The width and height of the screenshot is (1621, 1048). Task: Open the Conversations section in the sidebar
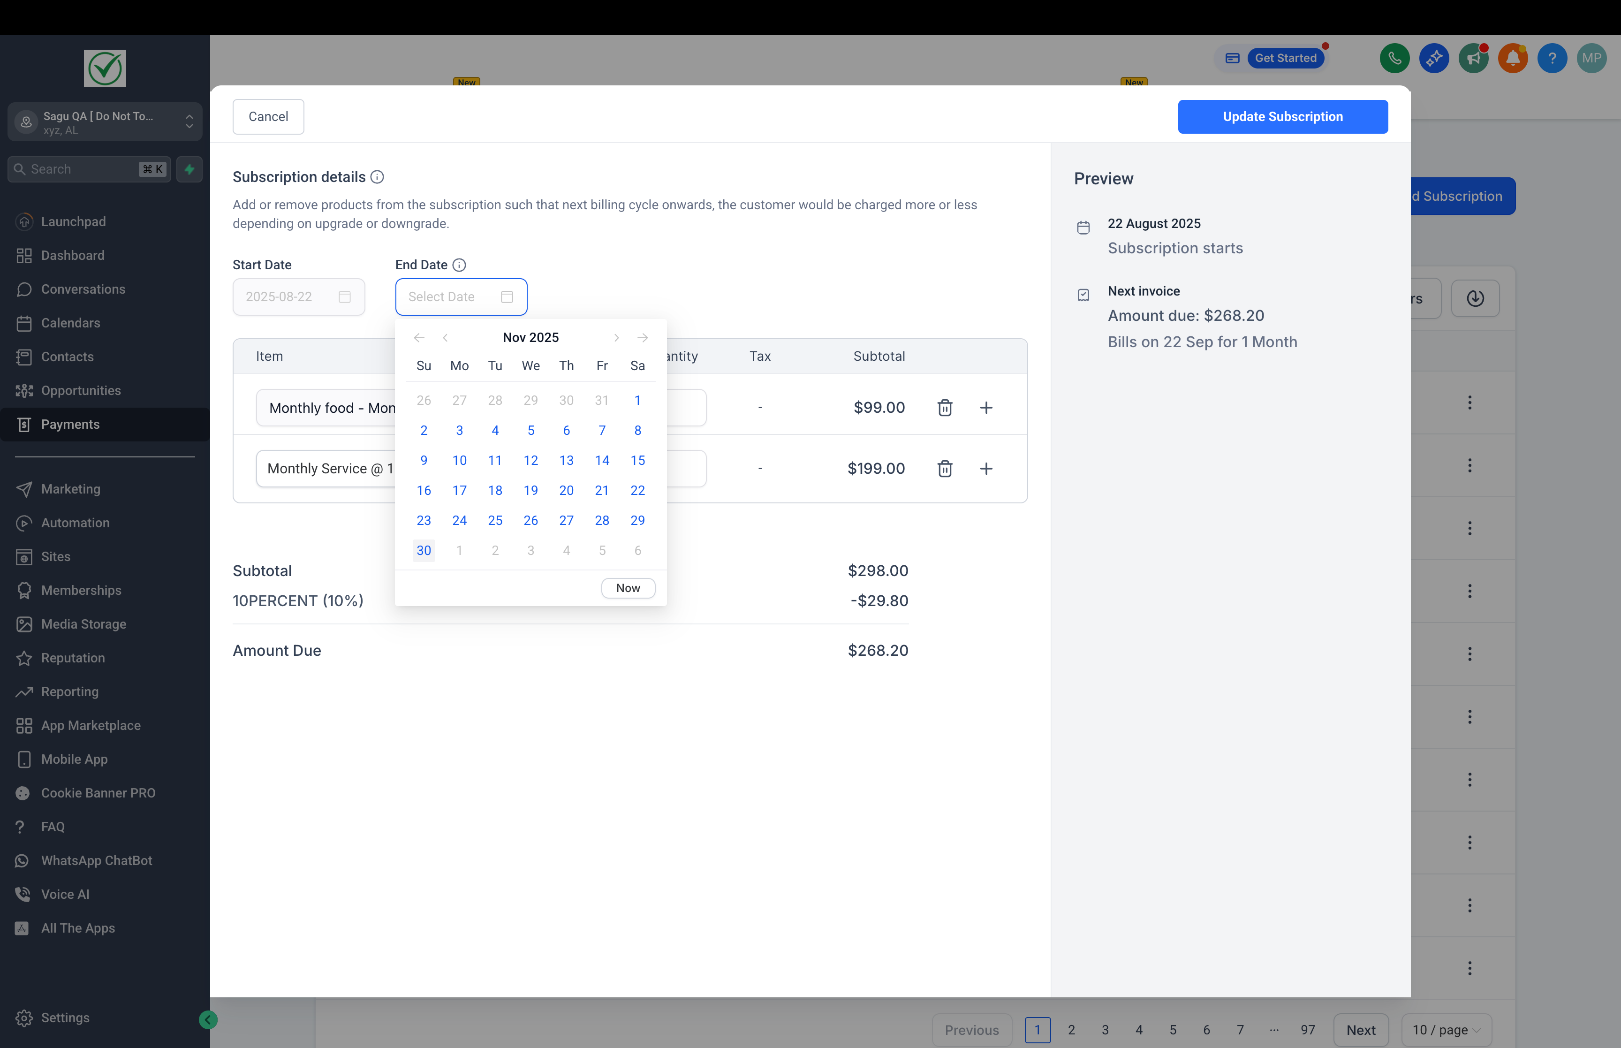pos(83,289)
